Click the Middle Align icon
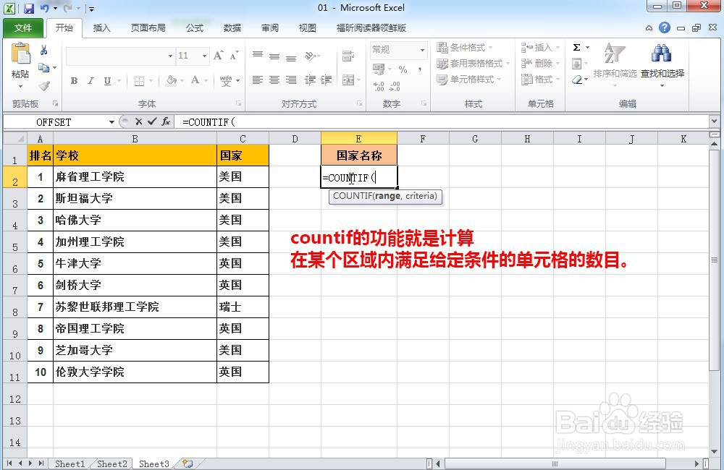The height and width of the screenshot is (470, 724). pos(274,56)
